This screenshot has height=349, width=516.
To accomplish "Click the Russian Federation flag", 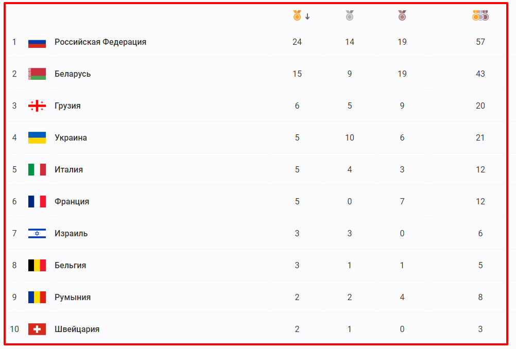I will point(37,42).
